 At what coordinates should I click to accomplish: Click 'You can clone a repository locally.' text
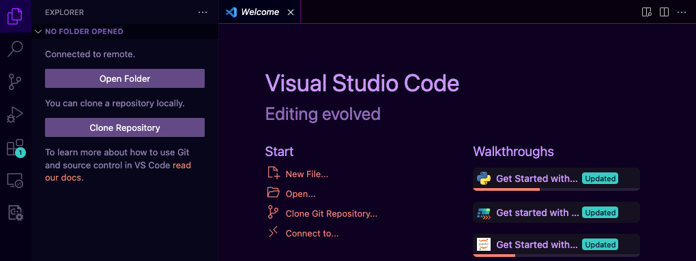coord(115,104)
